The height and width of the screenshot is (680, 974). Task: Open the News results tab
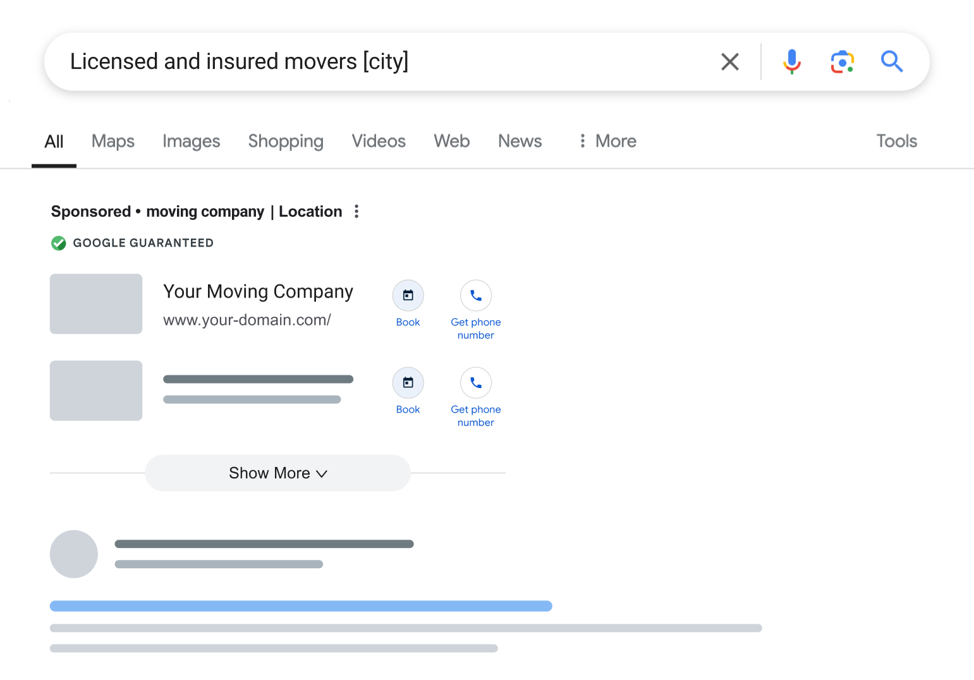(520, 141)
